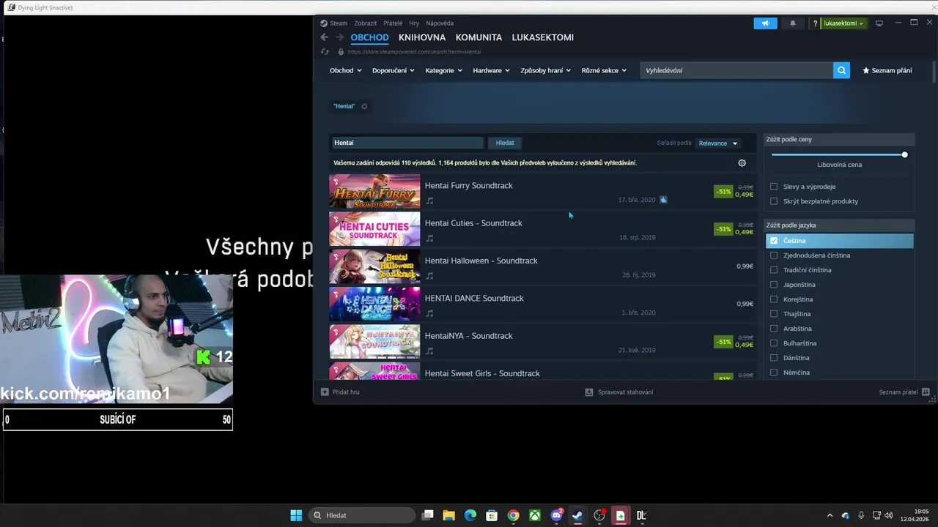Screen dimensions: 938x527
Task: Check Zjednodušená čínština language filter
Action: [x=774, y=255]
